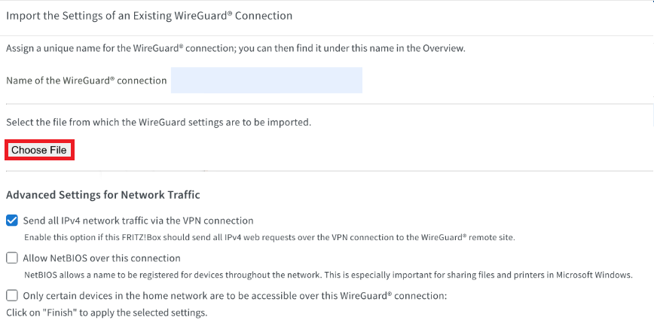
Task: Click the 'Only certain devices in the home network' label
Action: (235, 296)
